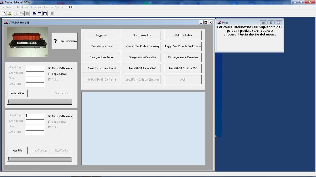
Task: Click the read progress bar under Inizia Lettura
Action: point(39,102)
